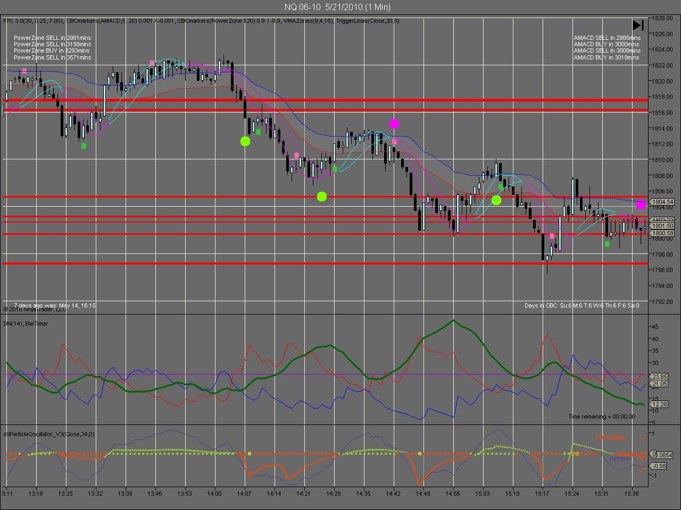Screen dimensions: 681x510
Task: Select the pink square marker near 15:19 low
Action: tap(552, 236)
